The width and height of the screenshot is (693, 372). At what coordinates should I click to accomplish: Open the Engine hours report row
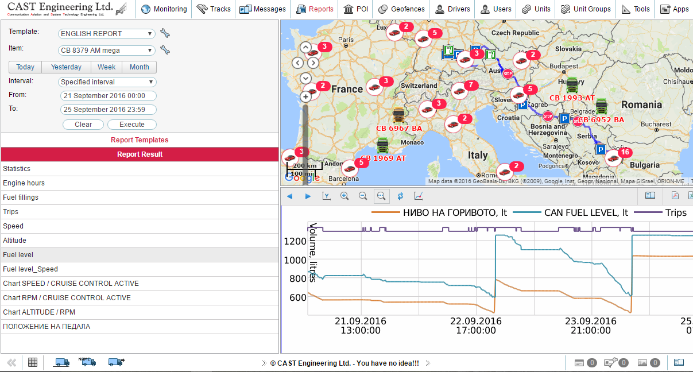(x=140, y=183)
